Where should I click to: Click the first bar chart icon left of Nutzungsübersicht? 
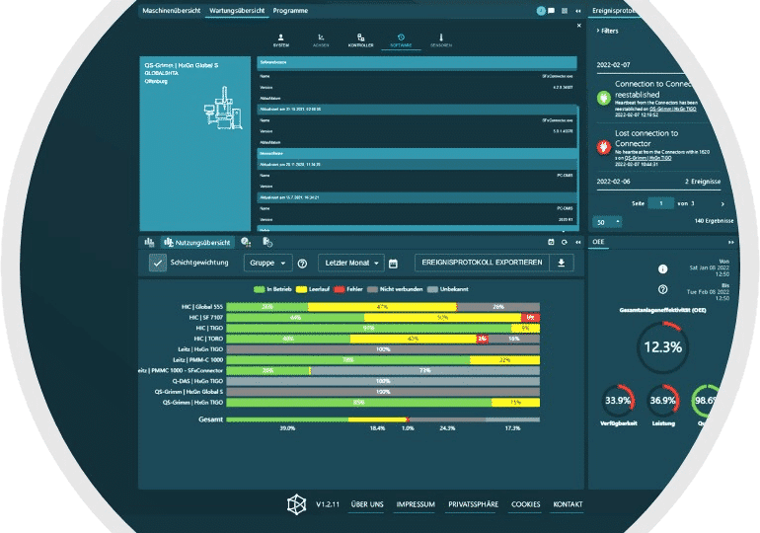pyautogui.click(x=149, y=242)
